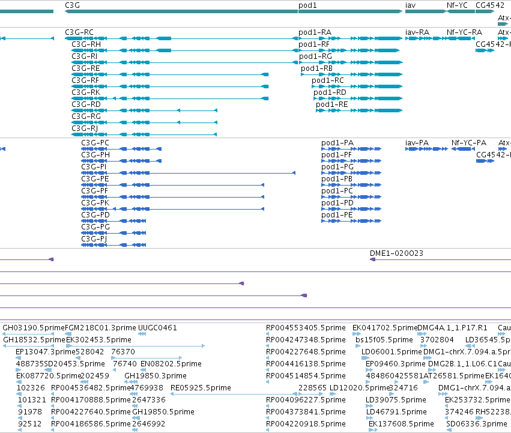This screenshot has width=511, height=433.
Task: Click transcript label pod1-RB
Action: point(317,68)
